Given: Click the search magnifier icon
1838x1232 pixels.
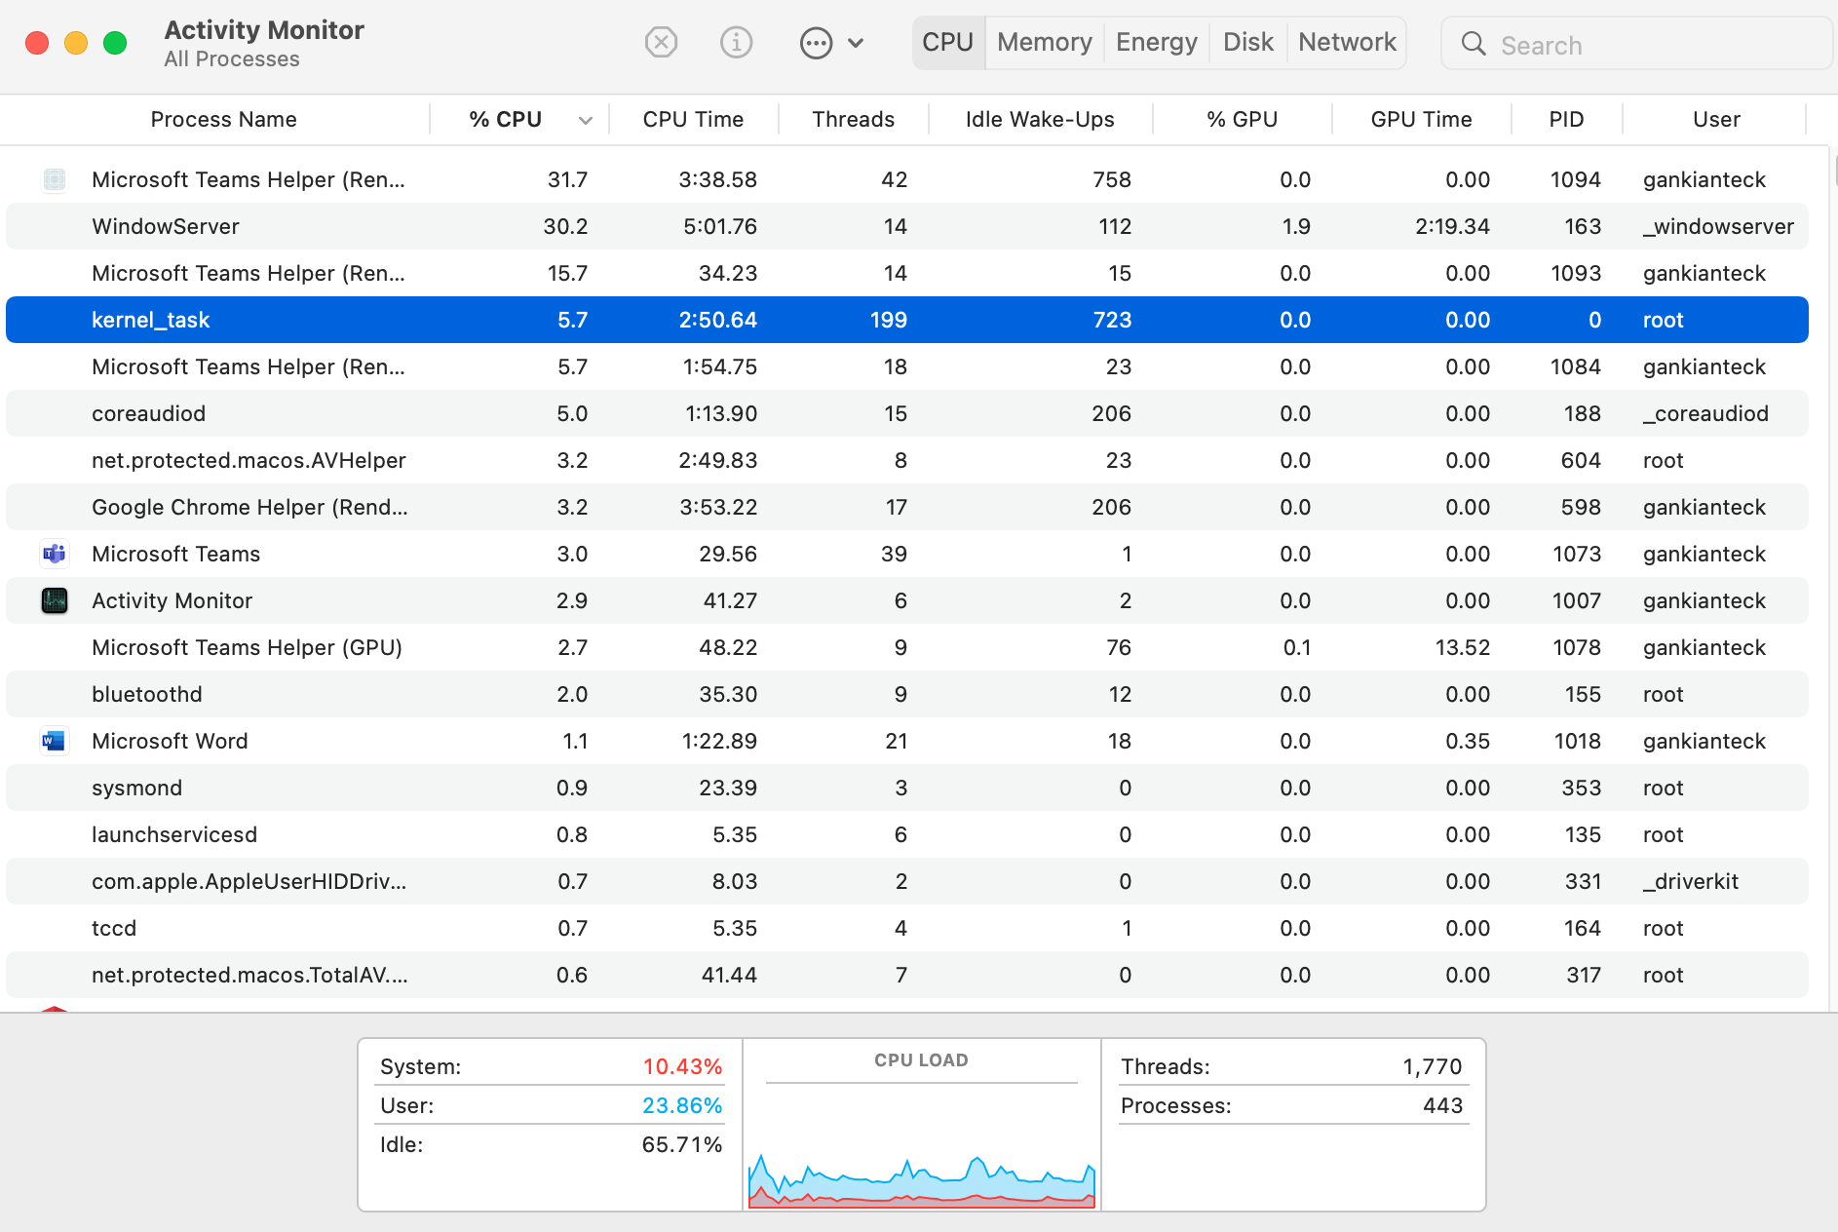Looking at the screenshot, I should (x=1474, y=44).
